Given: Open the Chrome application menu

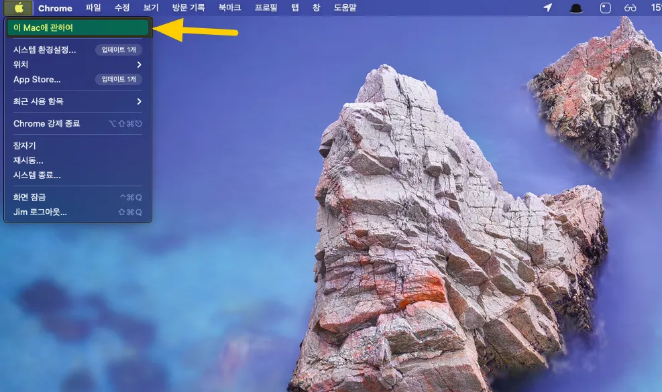Looking at the screenshot, I should pos(55,8).
